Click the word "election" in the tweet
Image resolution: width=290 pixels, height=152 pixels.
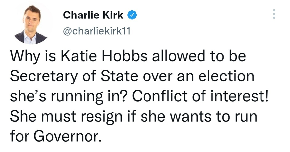[x=225, y=76]
